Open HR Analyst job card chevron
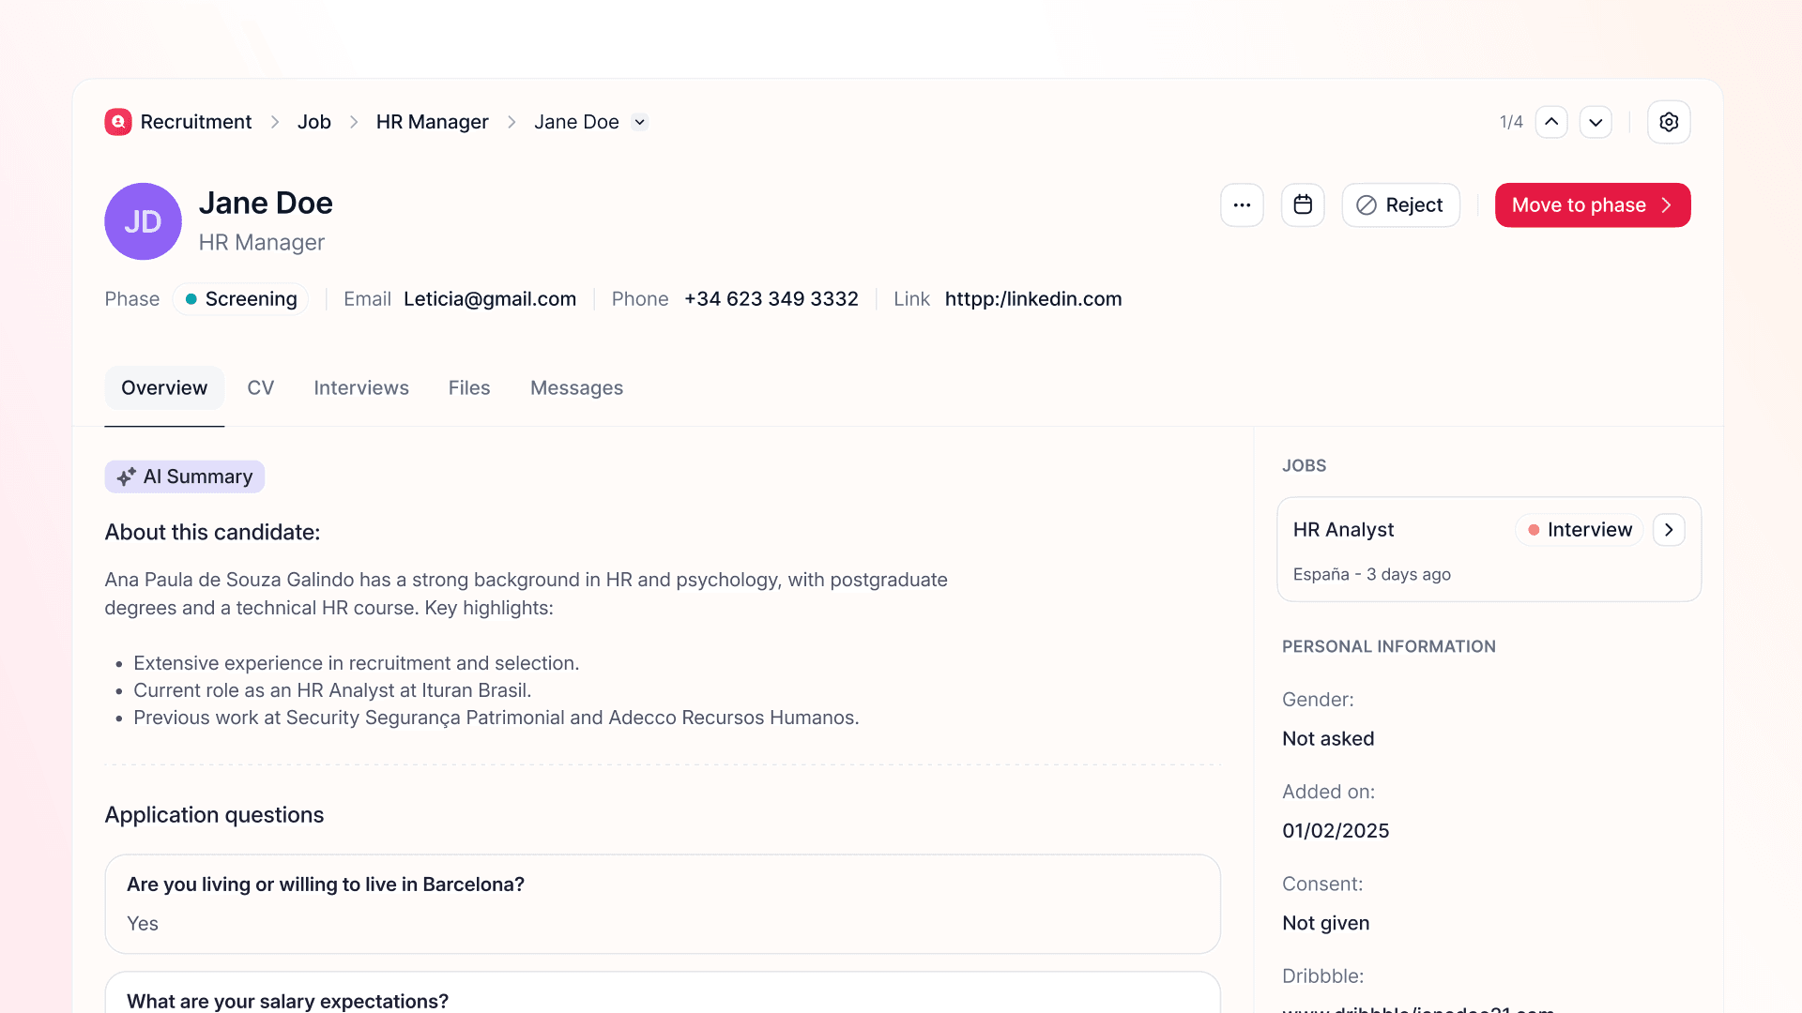 1669,530
